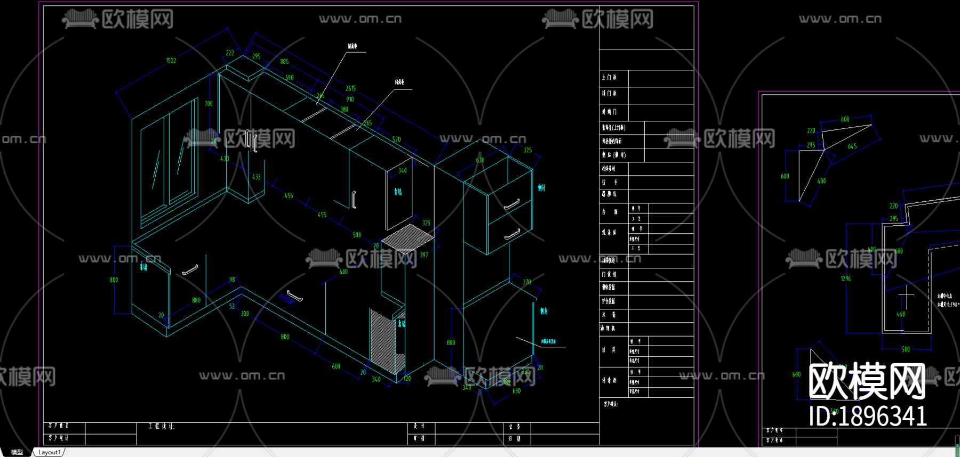The image size is (960, 457).
Task: Select the 590 dimension value
Action: pos(290,78)
